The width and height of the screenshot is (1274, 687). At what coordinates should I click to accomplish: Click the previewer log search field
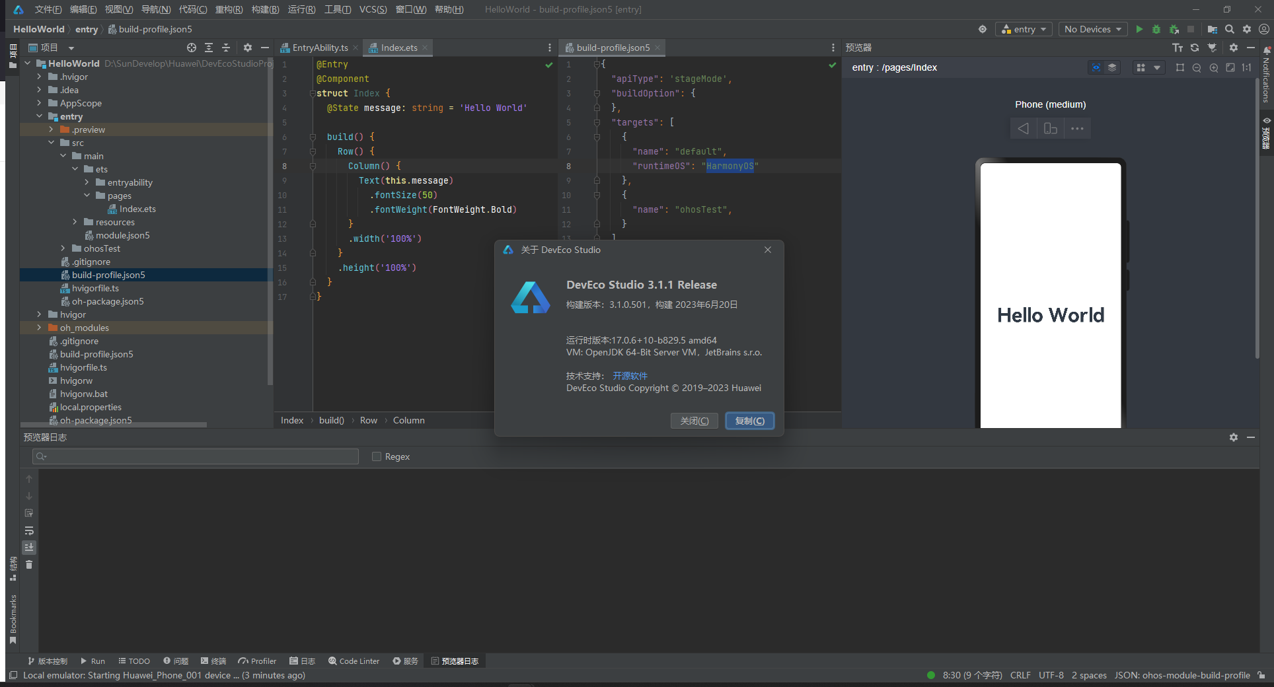(196, 456)
